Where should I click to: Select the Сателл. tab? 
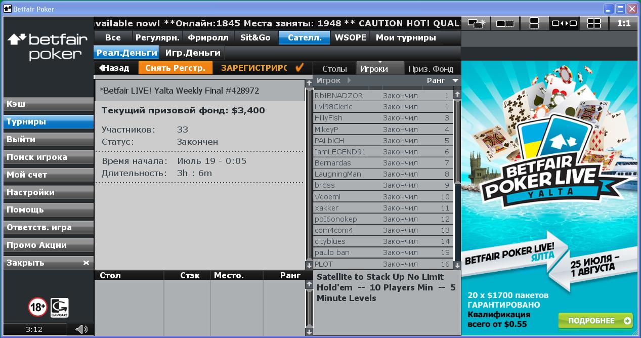click(x=305, y=37)
